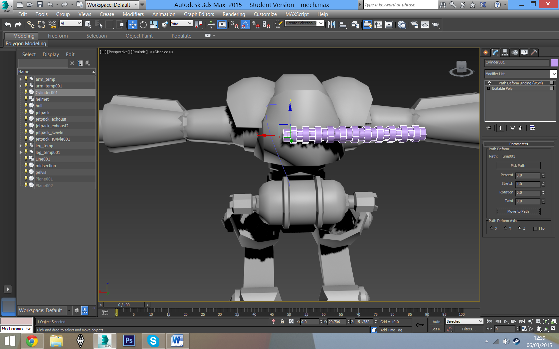
Task: Hide the helmet object via its lightbulb toggle
Action: pos(26,98)
